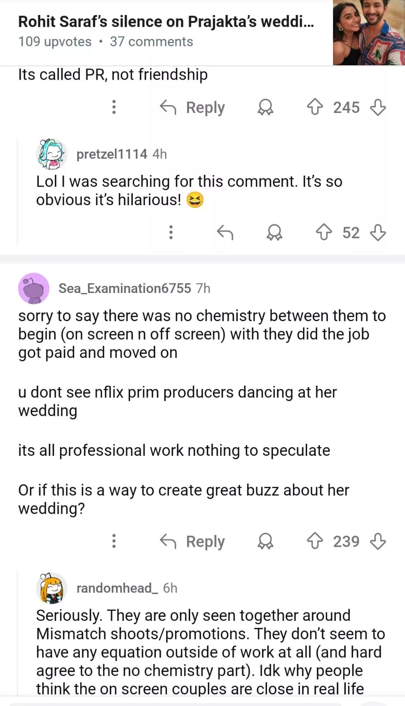405x706 pixels.
Task: Tap reply arrow on pretzel1114's comment
Action: (x=225, y=233)
